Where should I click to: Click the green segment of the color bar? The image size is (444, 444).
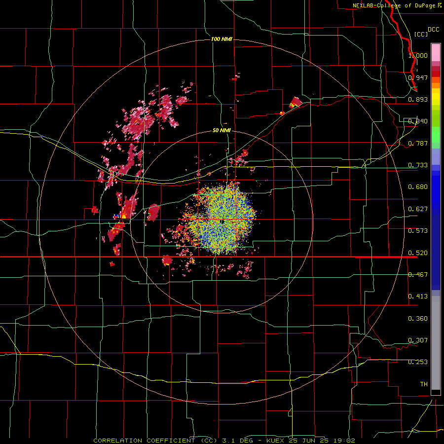(x=436, y=135)
